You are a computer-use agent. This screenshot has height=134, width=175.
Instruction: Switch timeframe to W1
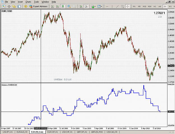point(170,6)
